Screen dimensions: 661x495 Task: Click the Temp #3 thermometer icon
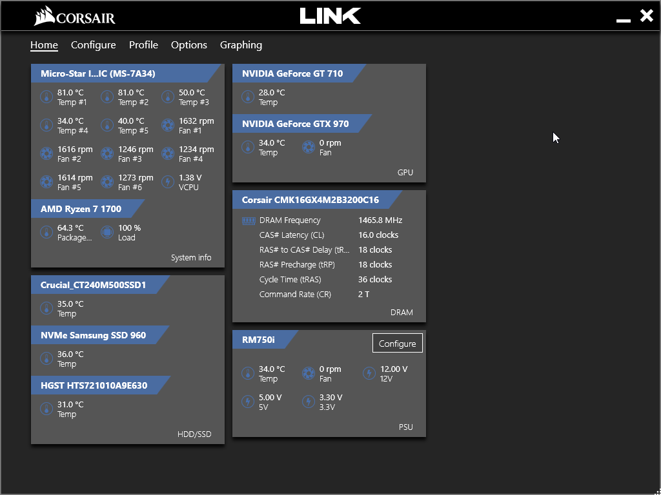168,97
